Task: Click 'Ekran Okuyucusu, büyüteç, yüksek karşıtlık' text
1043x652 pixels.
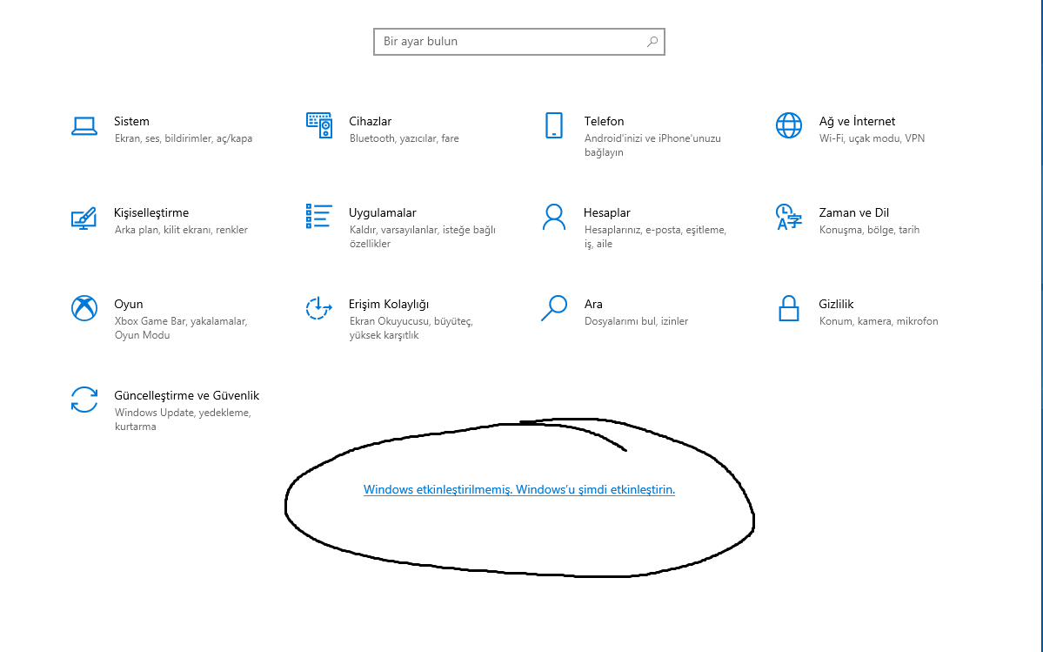Action: pyautogui.click(x=411, y=328)
